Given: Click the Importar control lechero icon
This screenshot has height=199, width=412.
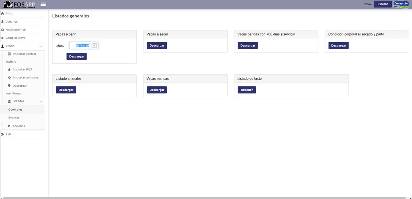Looking at the screenshot, I should tap(10, 54).
